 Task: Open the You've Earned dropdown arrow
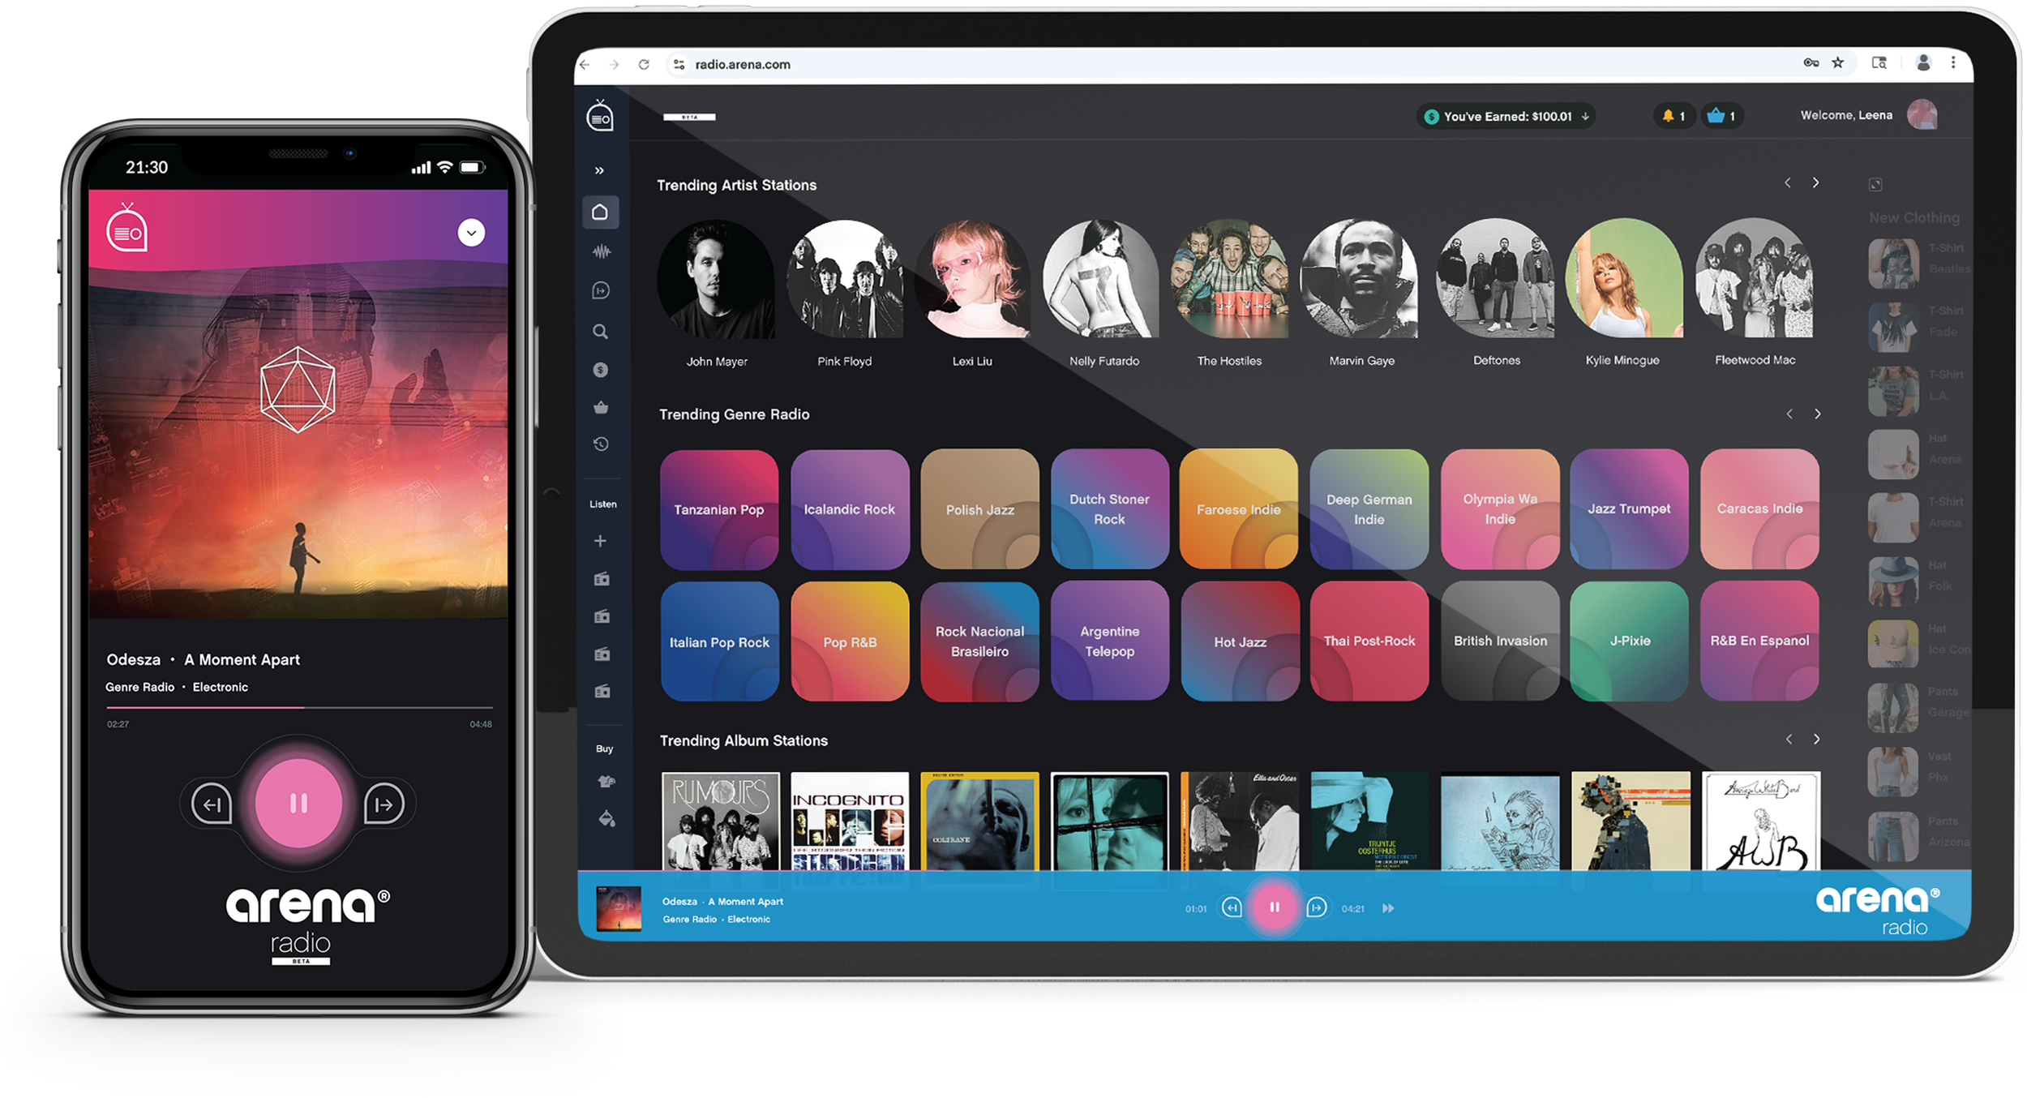pyautogui.click(x=1585, y=117)
